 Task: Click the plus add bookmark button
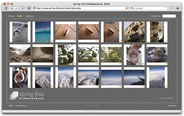172,8
